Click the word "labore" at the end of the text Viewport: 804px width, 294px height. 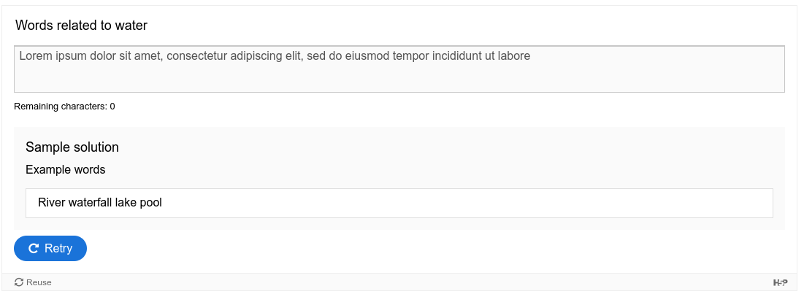[x=514, y=56]
